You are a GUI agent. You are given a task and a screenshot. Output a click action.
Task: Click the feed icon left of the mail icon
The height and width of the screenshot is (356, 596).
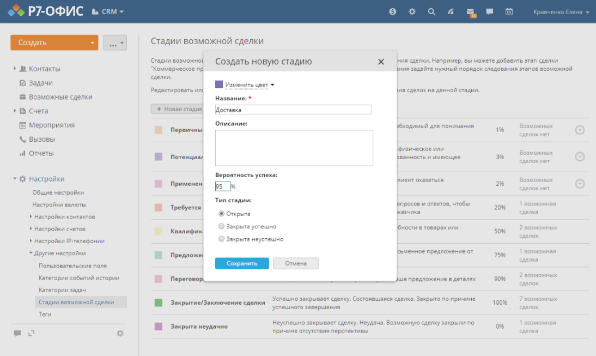451,11
